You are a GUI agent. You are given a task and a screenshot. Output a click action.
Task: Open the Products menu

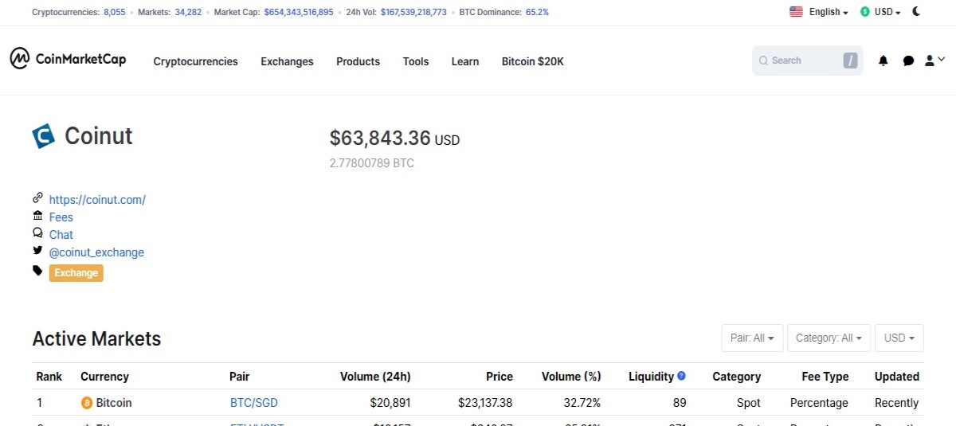[358, 61]
